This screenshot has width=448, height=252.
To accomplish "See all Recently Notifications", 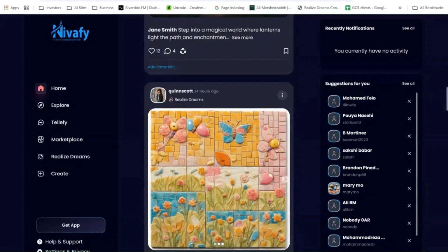I will pyautogui.click(x=408, y=28).
